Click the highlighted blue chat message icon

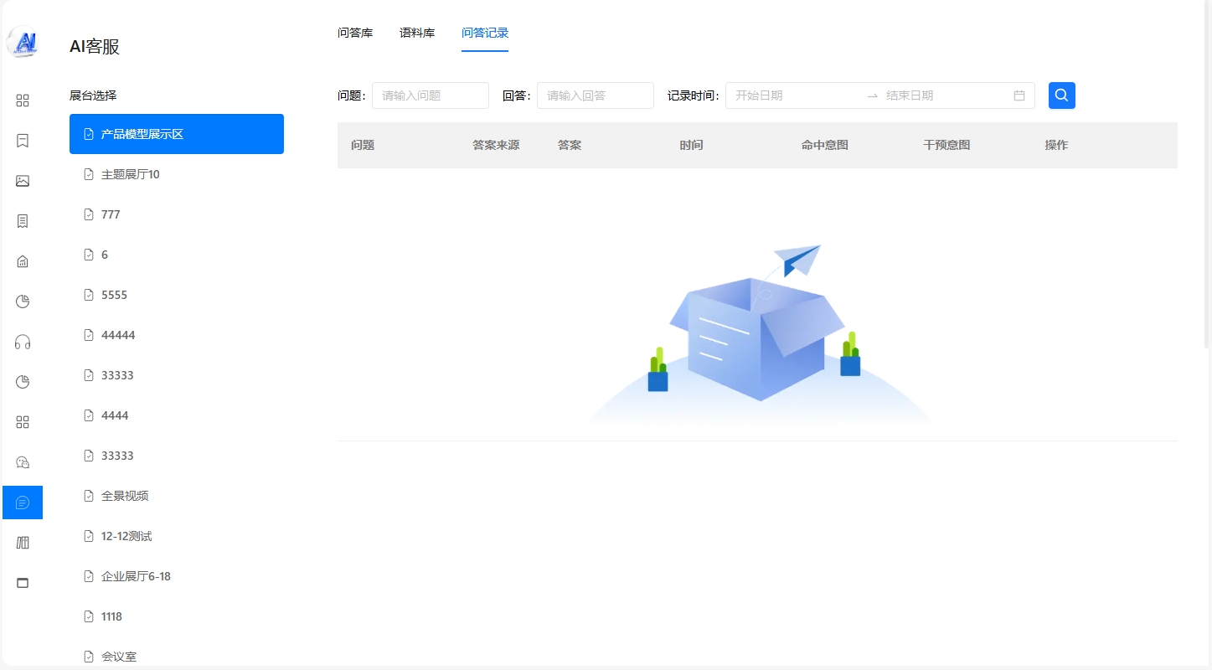pyautogui.click(x=23, y=502)
